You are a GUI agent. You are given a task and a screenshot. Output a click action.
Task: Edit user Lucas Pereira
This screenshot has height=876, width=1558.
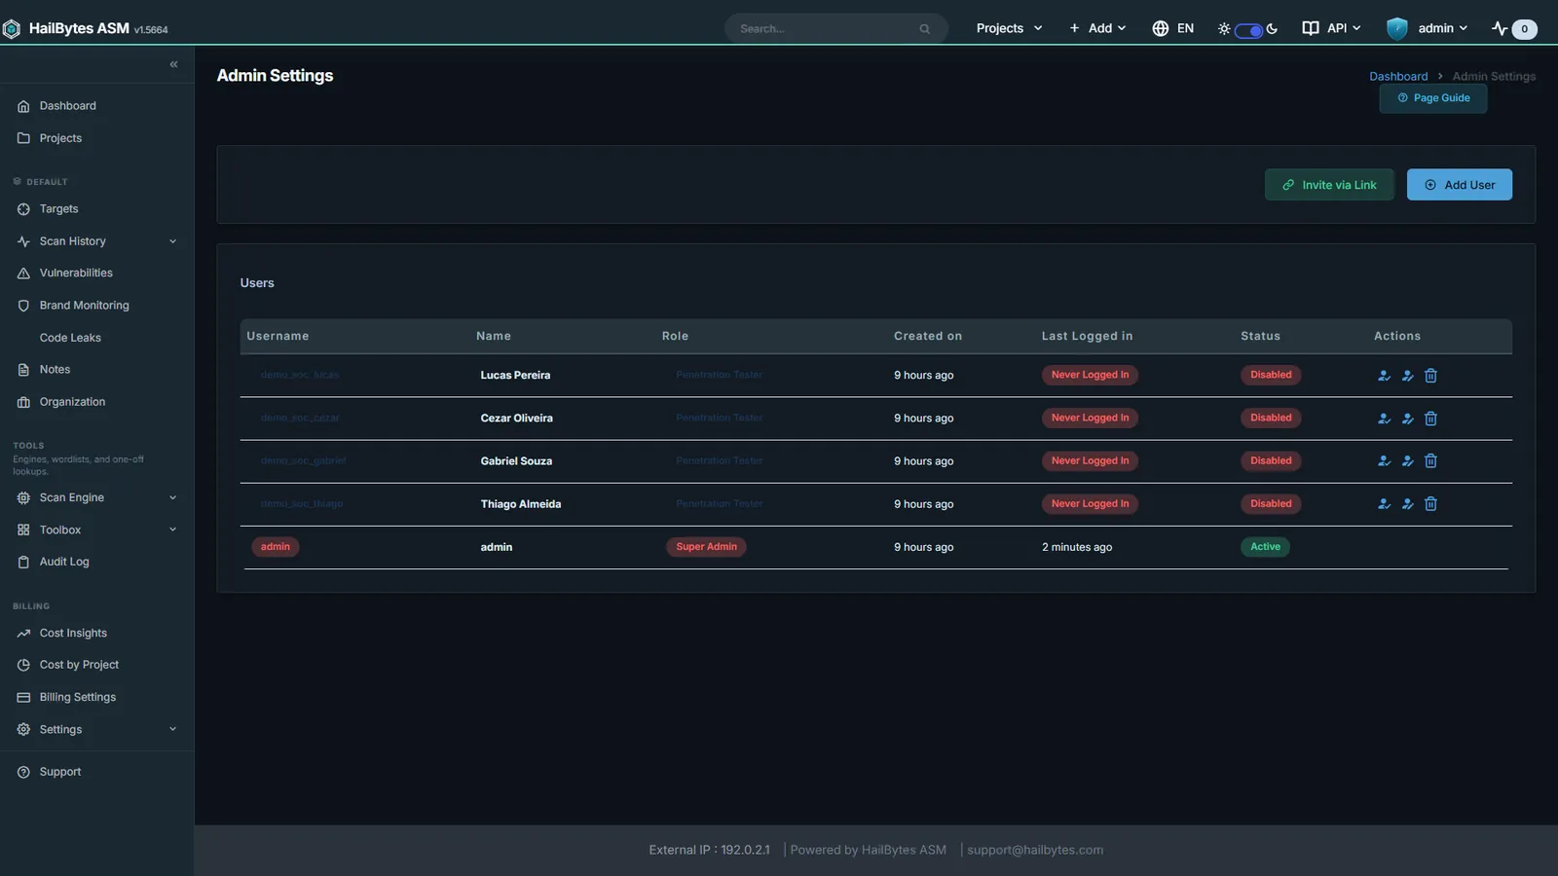click(x=1407, y=376)
